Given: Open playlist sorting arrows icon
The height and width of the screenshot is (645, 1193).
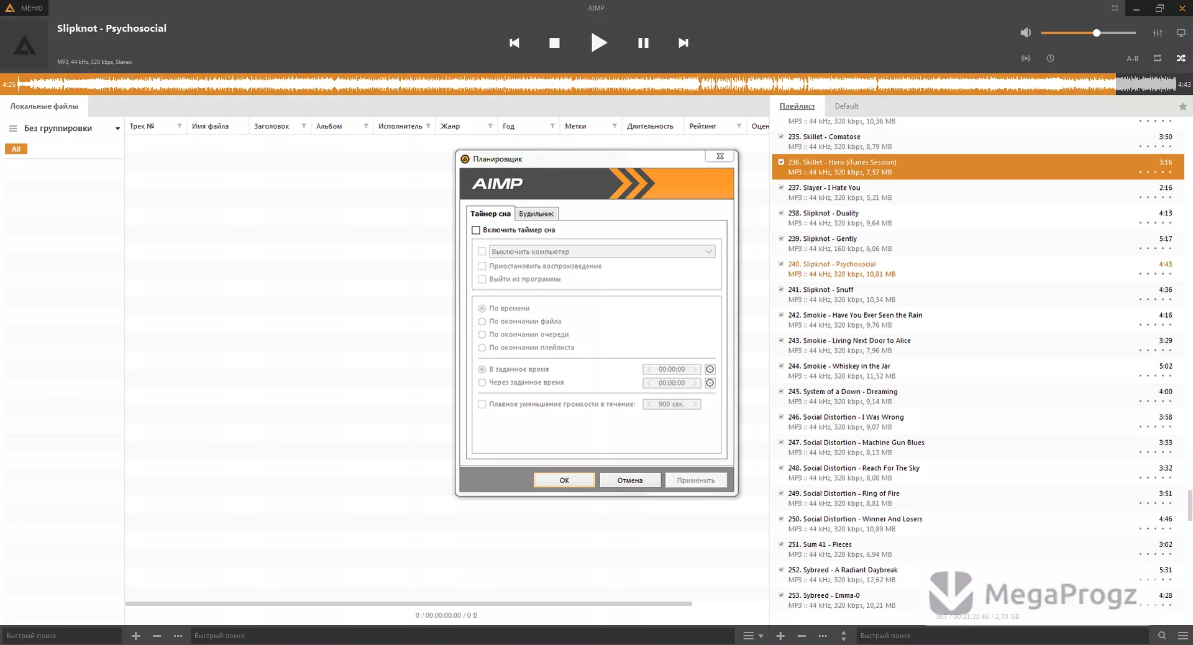Looking at the screenshot, I should 843,636.
